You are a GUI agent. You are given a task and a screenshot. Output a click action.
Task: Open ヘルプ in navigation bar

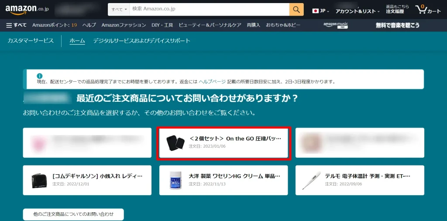point(89,25)
